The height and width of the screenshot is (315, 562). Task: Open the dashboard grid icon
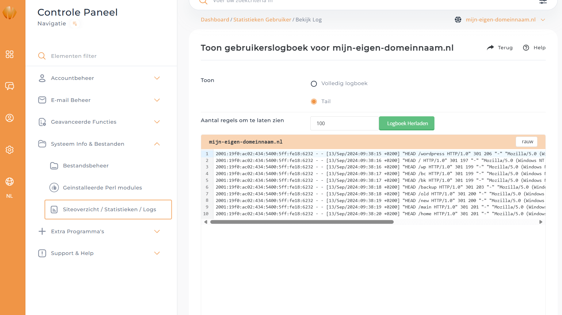pyautogui.click(x=10, y=54)
